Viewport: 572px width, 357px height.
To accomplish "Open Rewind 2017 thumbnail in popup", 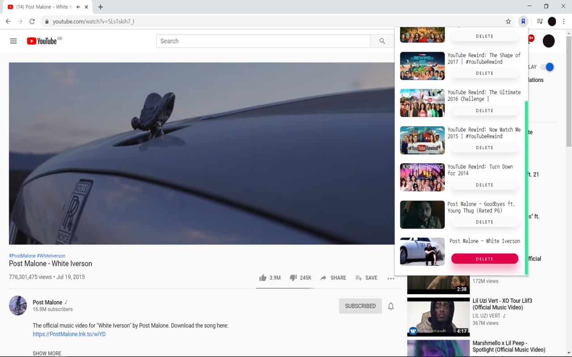I will 422,66.
